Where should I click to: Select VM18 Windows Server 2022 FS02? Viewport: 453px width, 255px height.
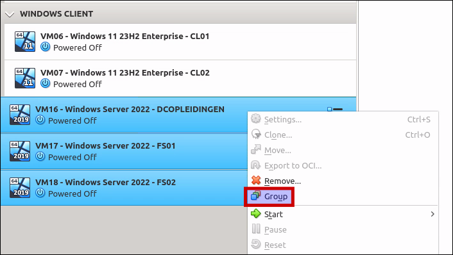click(124, 188)
